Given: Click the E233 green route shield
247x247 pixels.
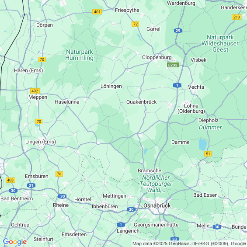Looking at the screenshot, I should tap(173, 65).
